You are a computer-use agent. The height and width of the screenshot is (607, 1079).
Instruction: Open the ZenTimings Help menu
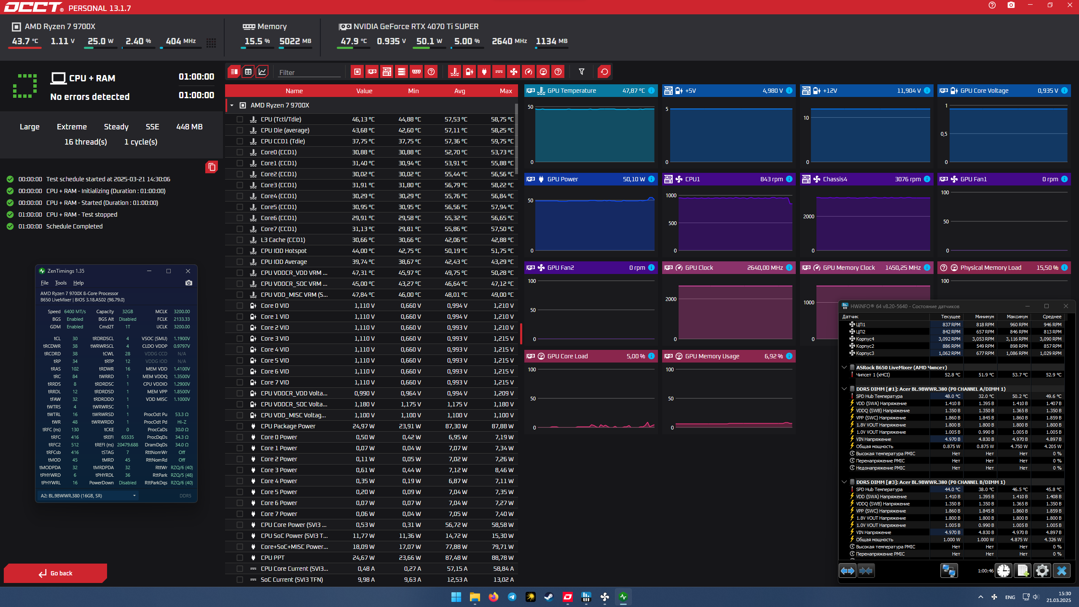point(78,283)
